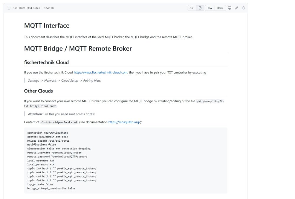Screen dimensions: 295x199
Task: Open the table of contents list icon
Action: (x=9, y=8)
